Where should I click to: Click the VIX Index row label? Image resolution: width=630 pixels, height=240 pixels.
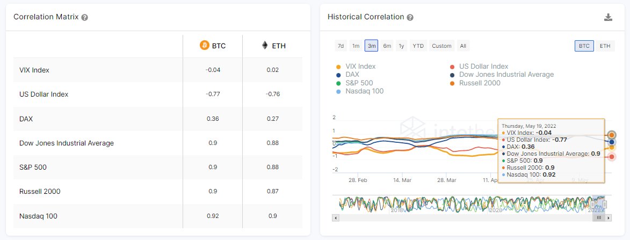pos(34,70)
